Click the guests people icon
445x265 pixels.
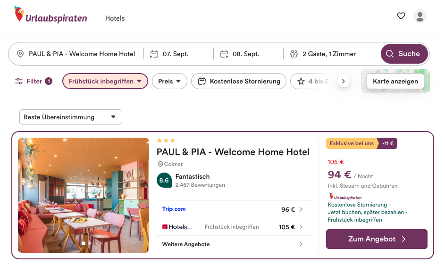coord(294,54)
